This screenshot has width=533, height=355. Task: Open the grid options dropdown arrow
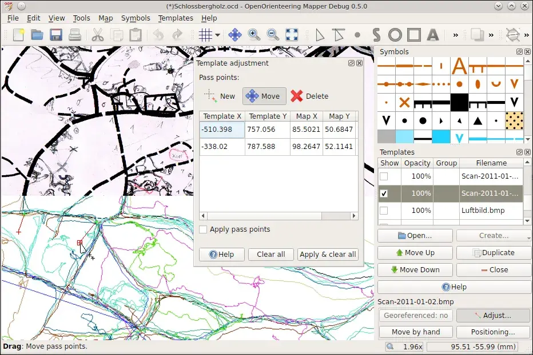coord(217,35)
